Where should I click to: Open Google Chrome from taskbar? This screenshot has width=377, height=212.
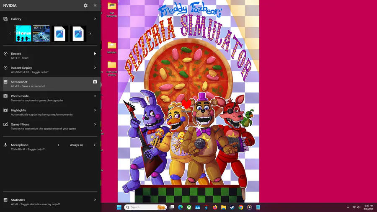(x=241, y=207)
